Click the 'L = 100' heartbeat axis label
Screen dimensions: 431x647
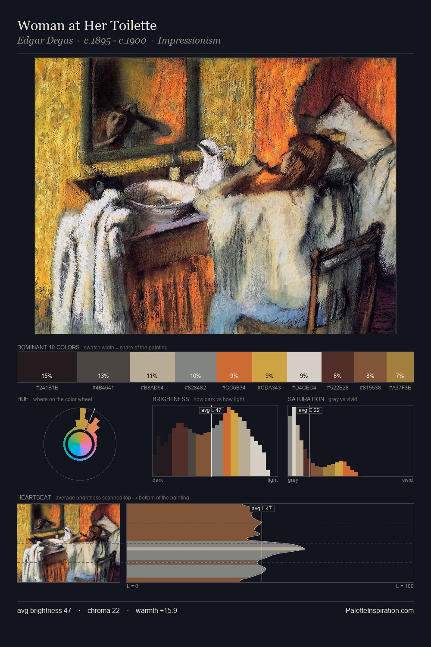pyautogui.click(x=405, y=586)
